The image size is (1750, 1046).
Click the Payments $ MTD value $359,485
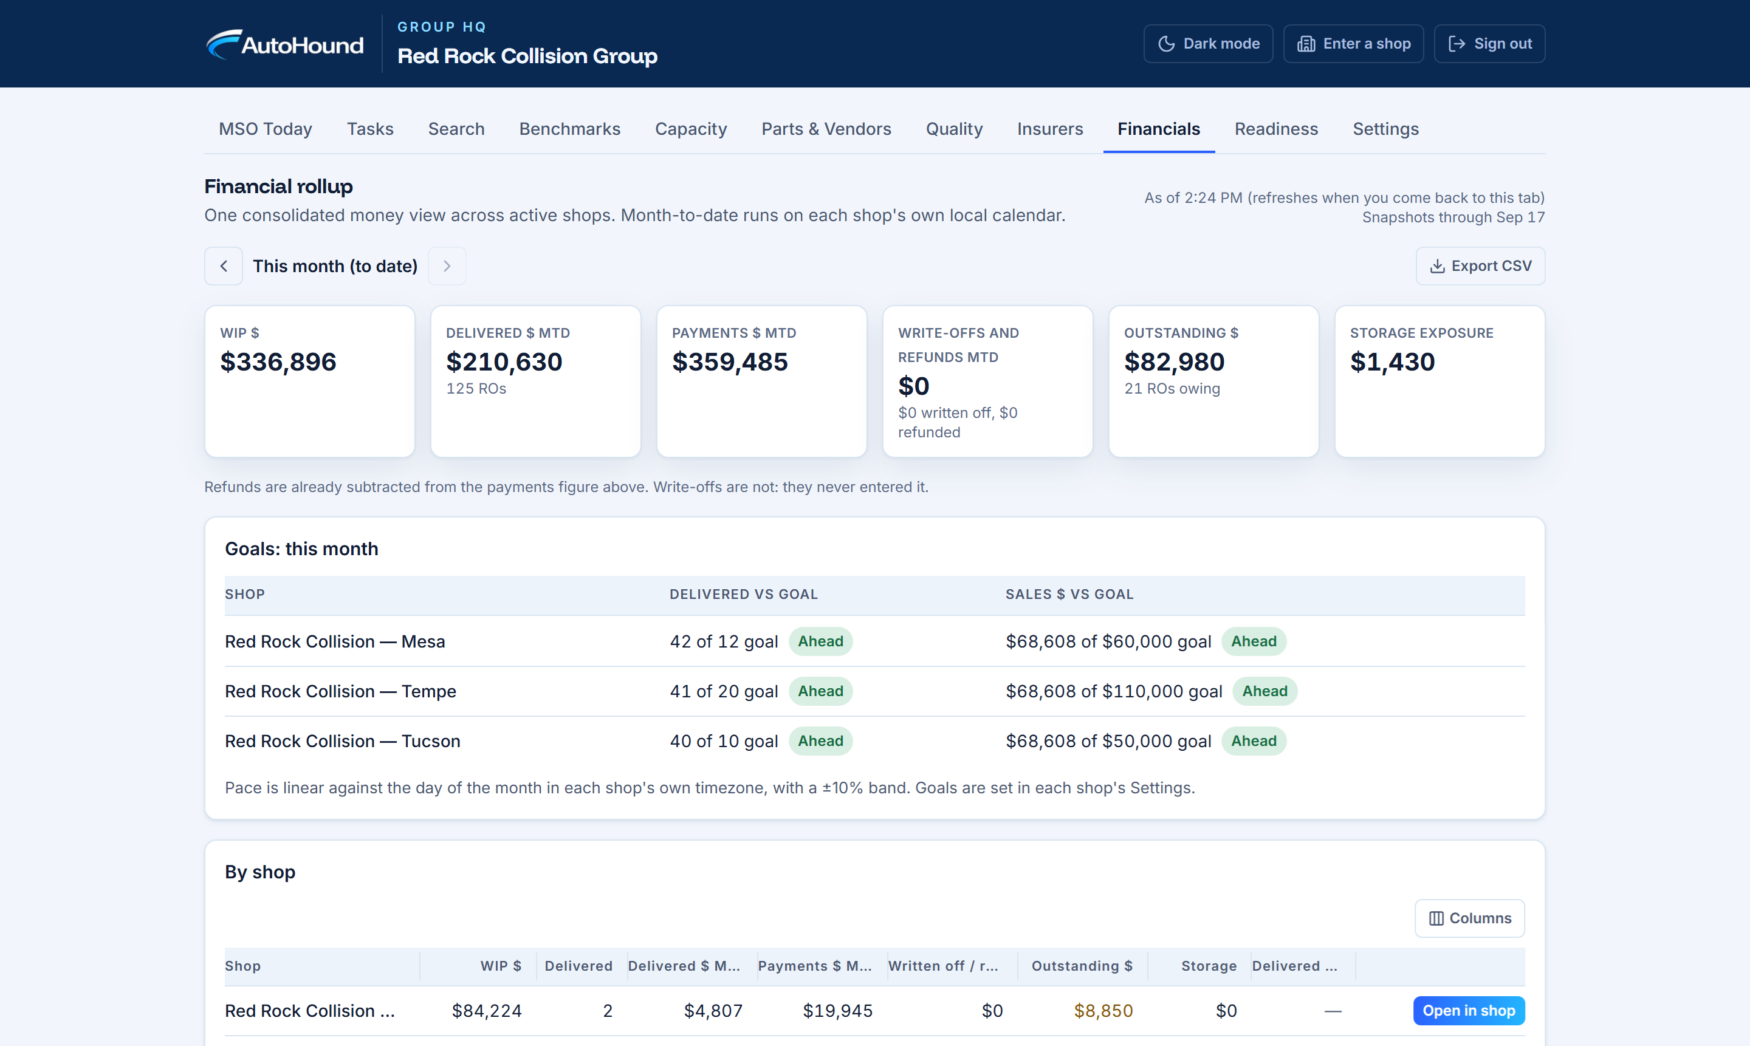[730, 361]
